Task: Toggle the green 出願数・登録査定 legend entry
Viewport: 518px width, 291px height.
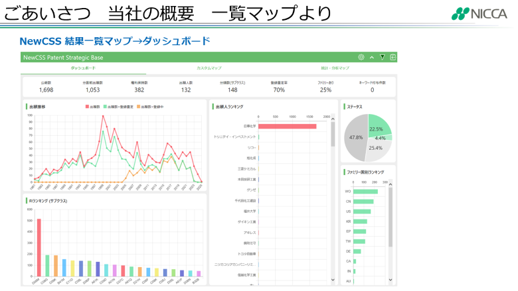Action: pyautogui.click(x=118, y=107)
